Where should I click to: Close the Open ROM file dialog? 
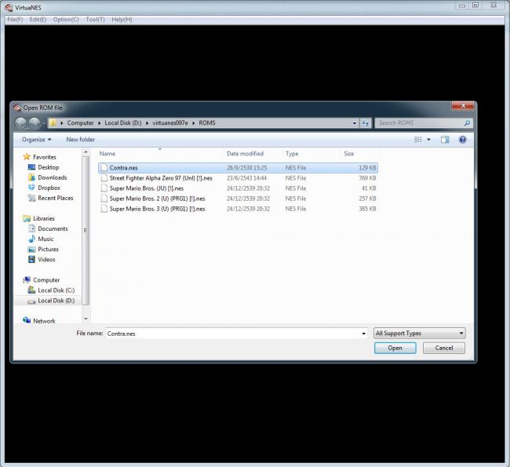pyautogui.click(x=463, y=106)
